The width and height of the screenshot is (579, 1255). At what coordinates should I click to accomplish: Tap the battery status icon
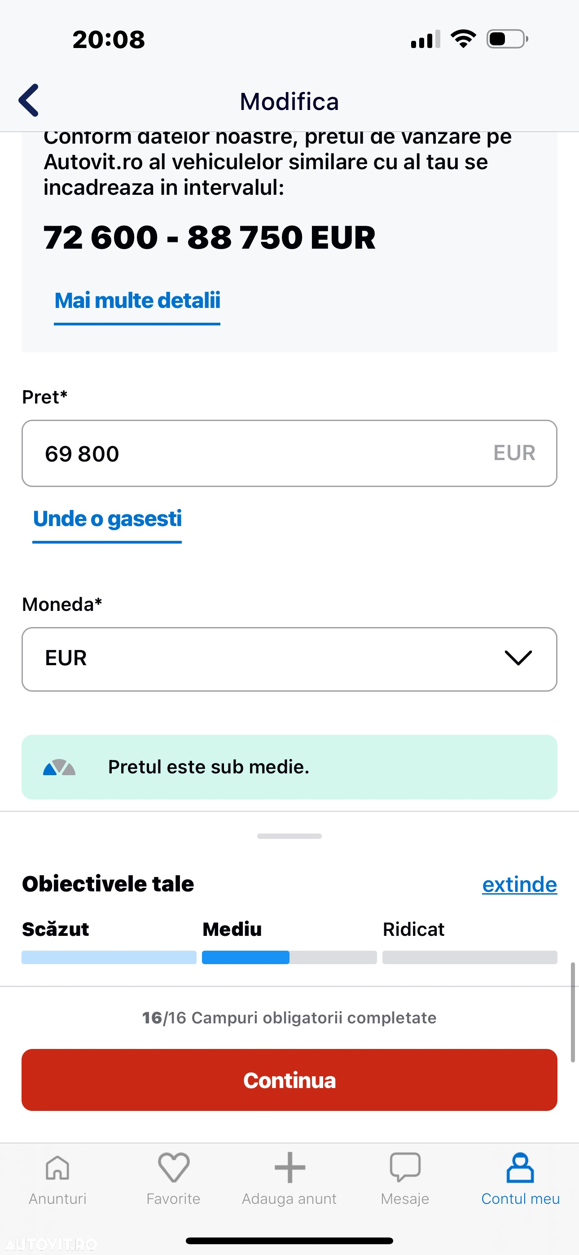pyautogui.click(x=507, y=39)
